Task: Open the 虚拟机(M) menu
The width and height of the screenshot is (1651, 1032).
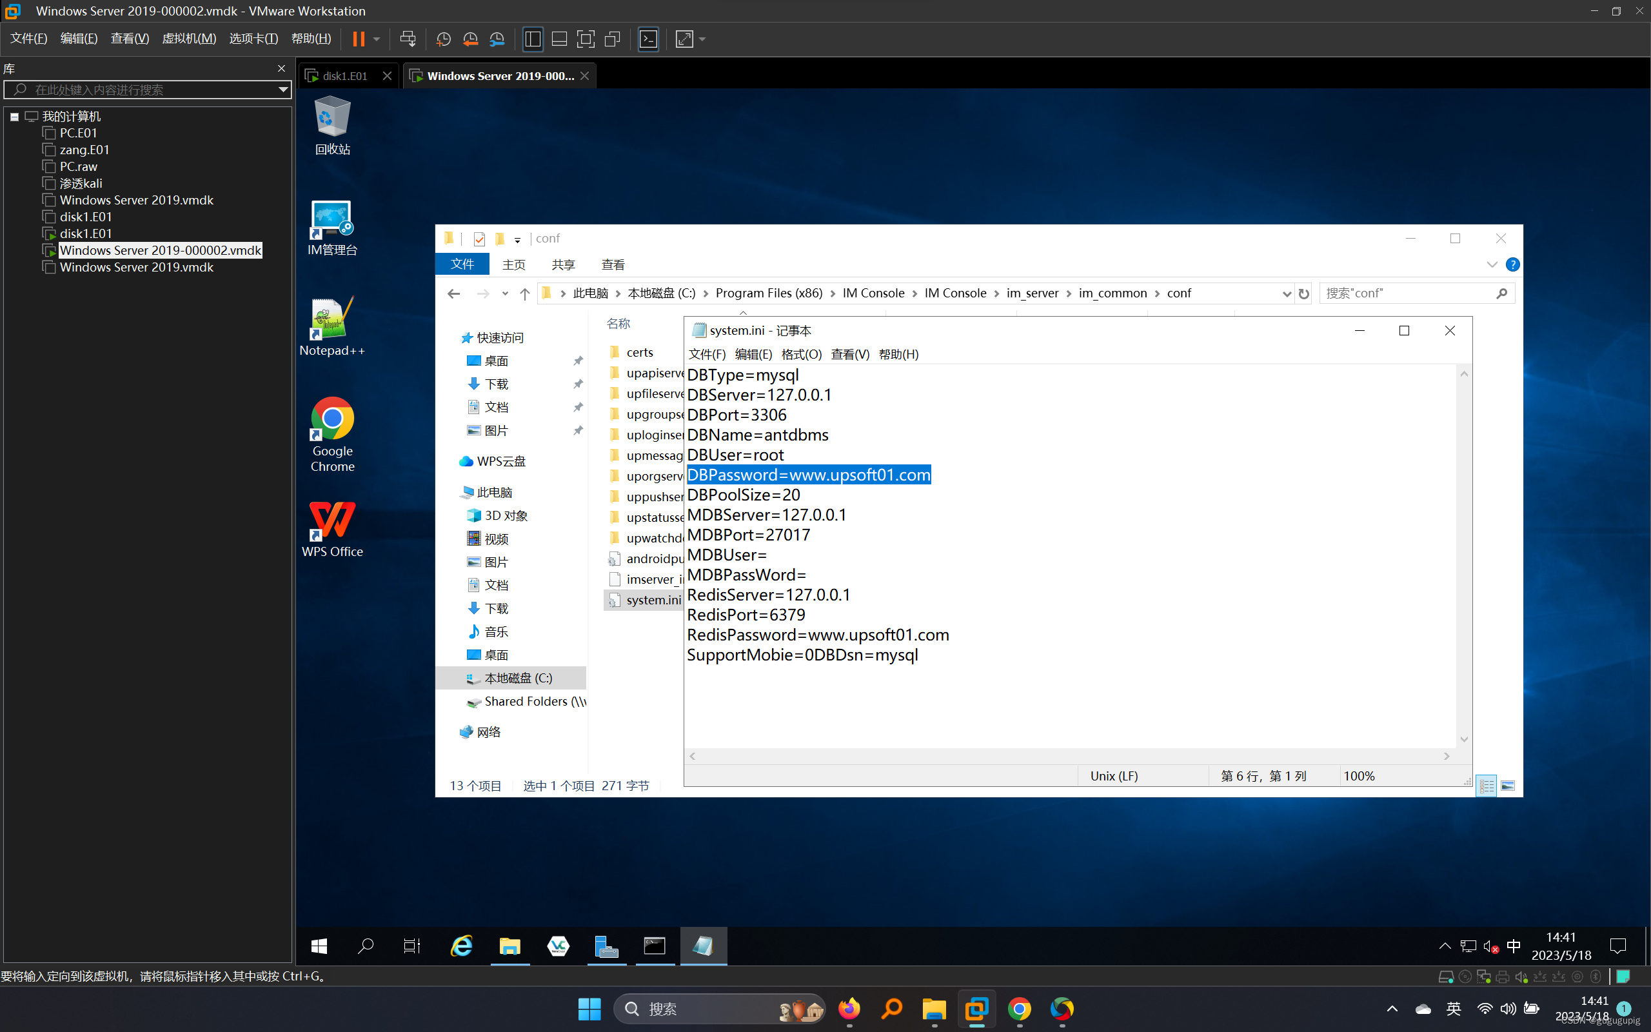Action: [188, 39]
